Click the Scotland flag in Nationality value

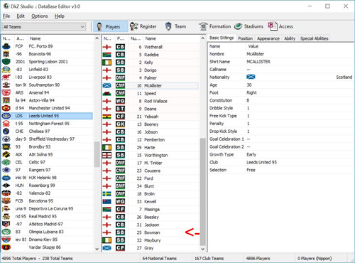[251, 77]
